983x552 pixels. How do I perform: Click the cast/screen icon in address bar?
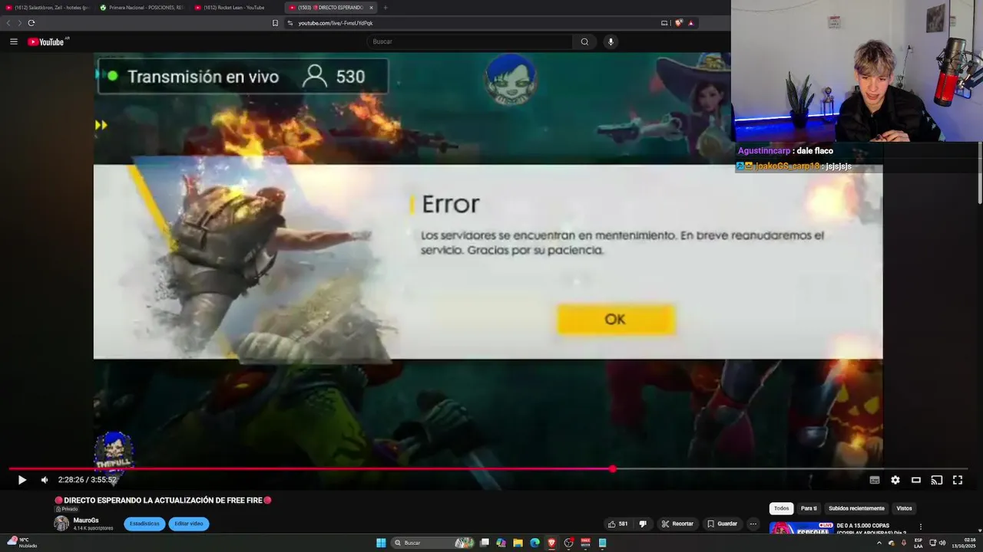[x=664, y=23]
